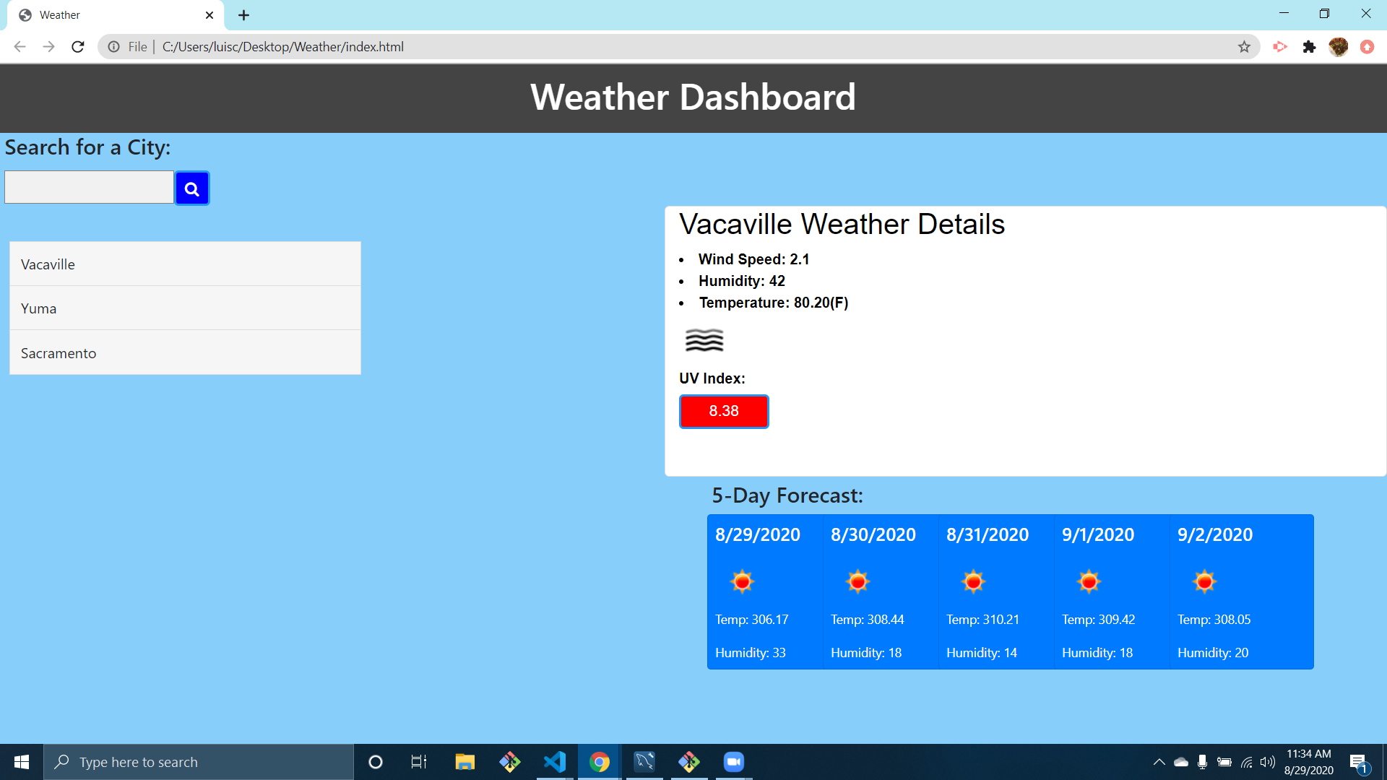1387x780 pixels.
Task: Open the Chrome extensions puzzle icon
Action: click(1309, 47)
